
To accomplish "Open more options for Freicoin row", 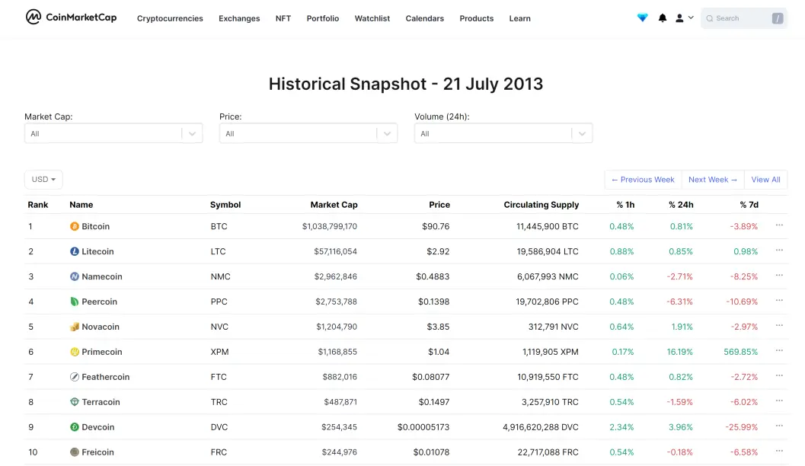I will pos(779,451).
